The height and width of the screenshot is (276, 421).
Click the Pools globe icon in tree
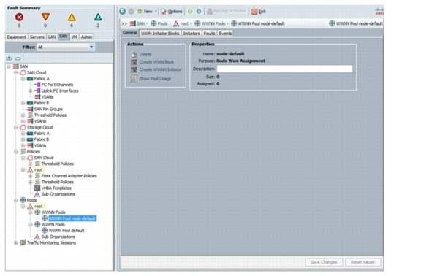point(23,200)
